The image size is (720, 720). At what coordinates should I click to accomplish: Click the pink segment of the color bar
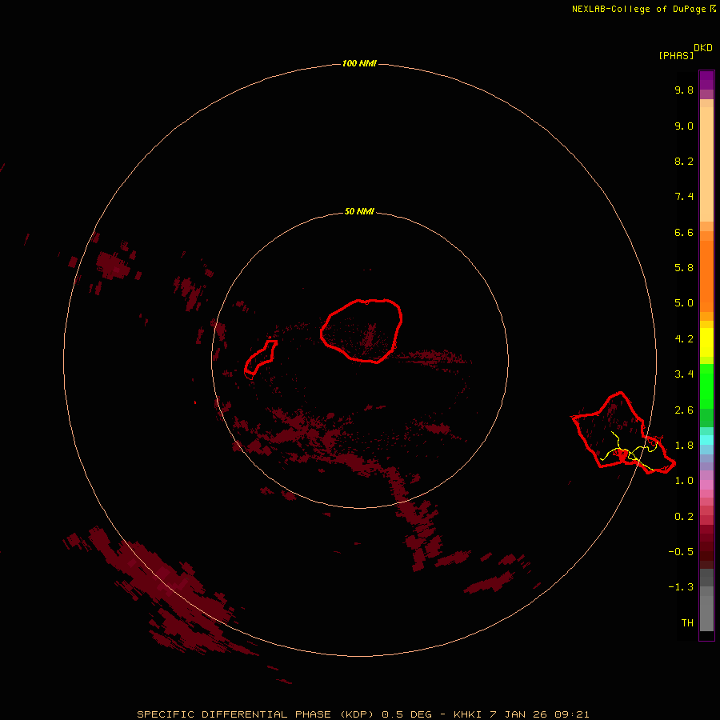tap(706, 485)
